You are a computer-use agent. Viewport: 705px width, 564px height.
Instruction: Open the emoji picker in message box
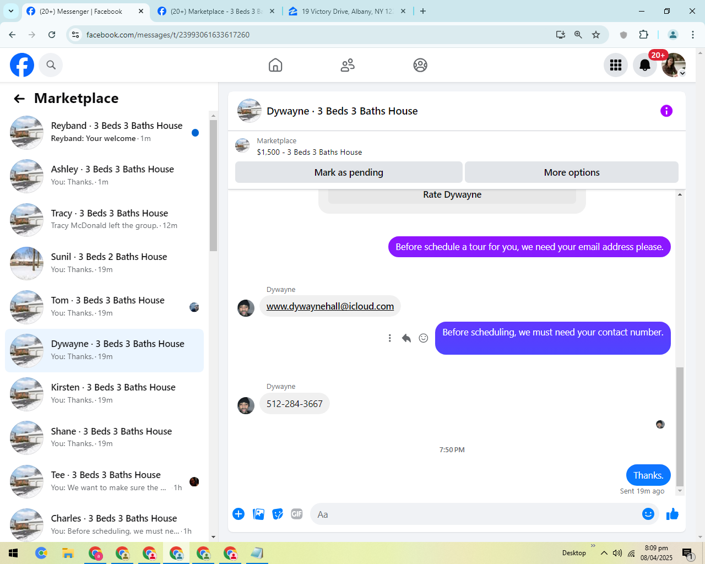click(648, 514)
